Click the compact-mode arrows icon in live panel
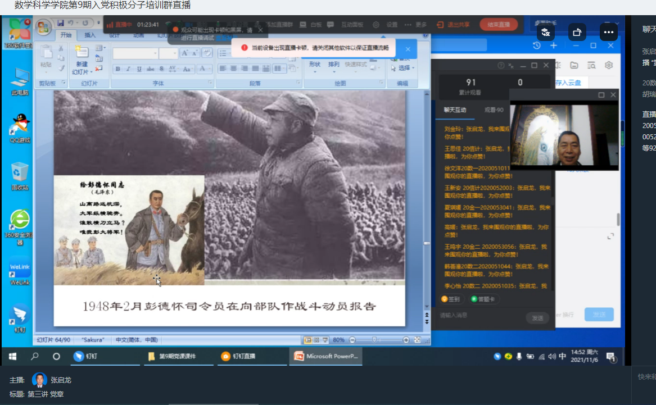This screenshot has height=405, width=656. [x=511, y=66]
